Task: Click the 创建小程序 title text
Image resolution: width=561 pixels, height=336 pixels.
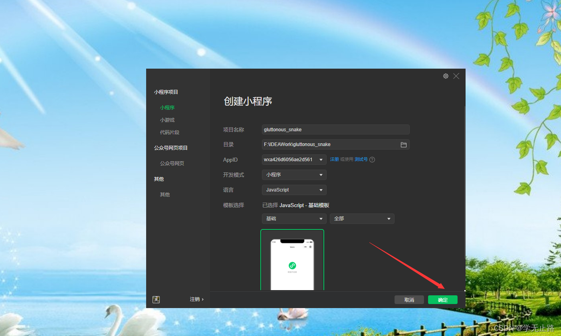Action: [248, 101]
